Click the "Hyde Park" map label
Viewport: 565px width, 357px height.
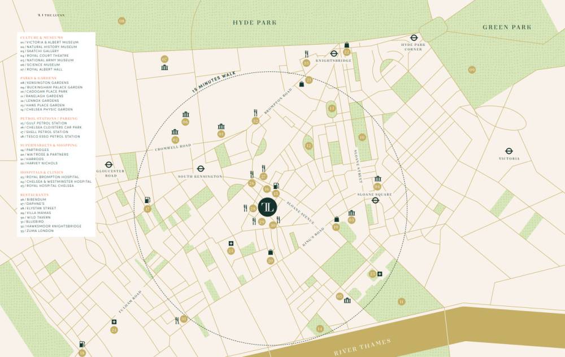click(254, 23)
